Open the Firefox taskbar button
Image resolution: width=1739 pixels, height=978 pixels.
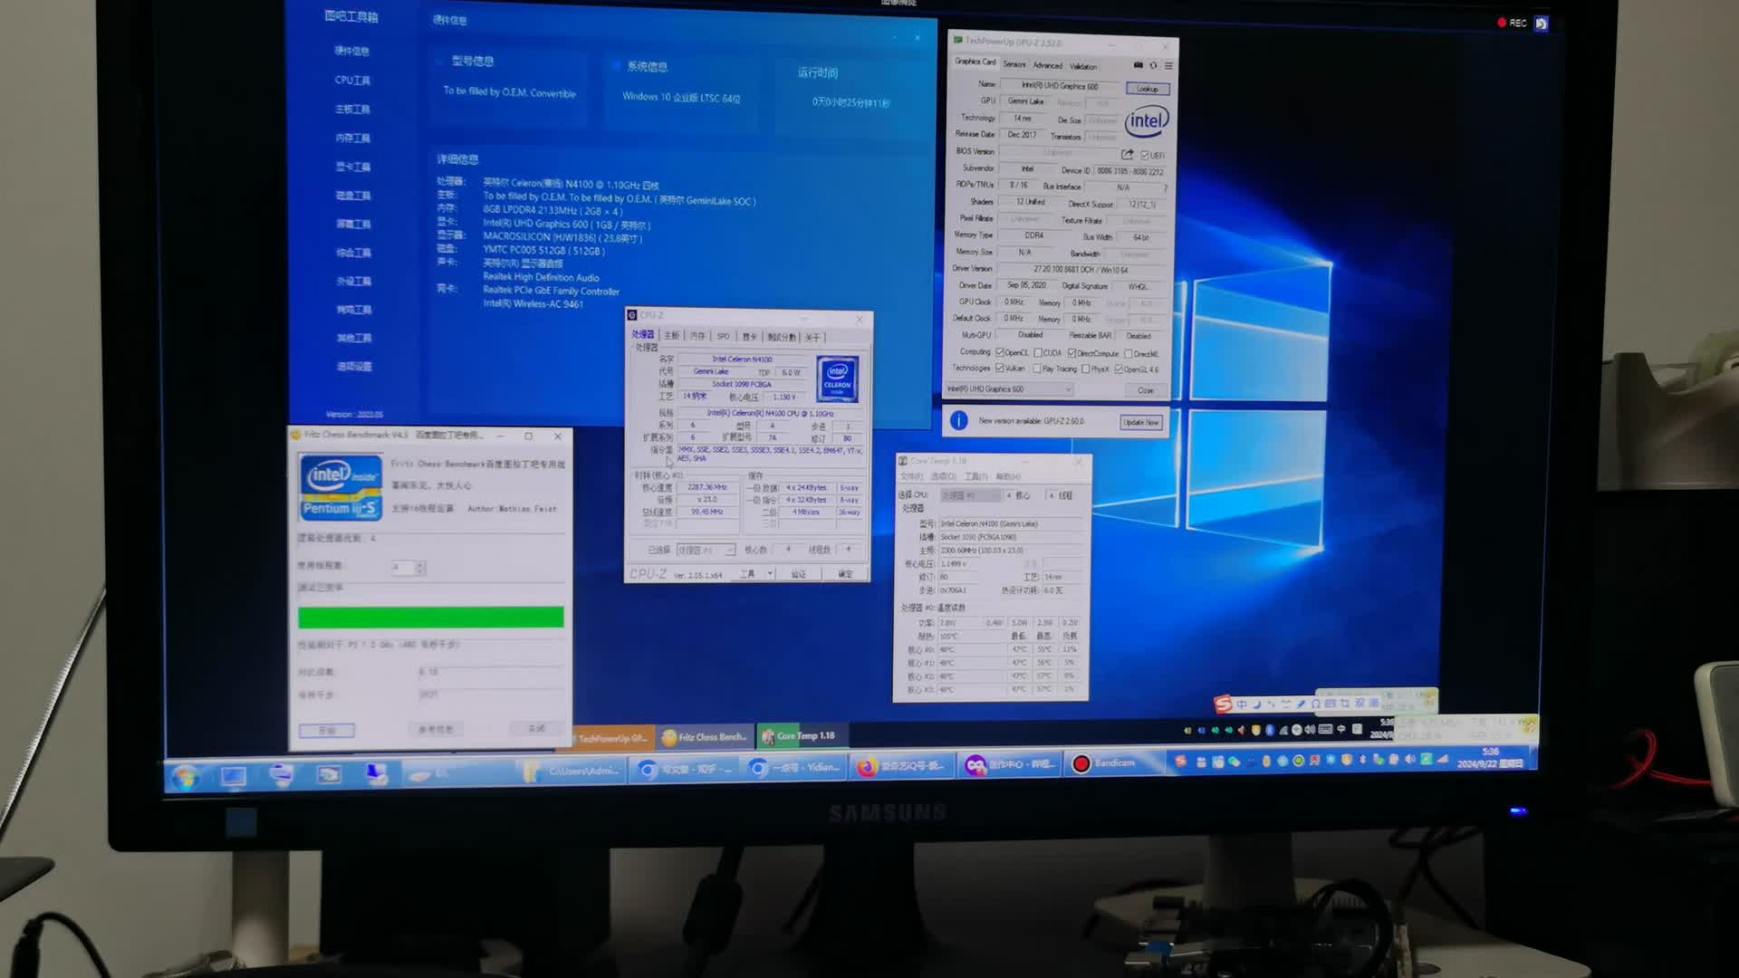(x=899, y=767)
